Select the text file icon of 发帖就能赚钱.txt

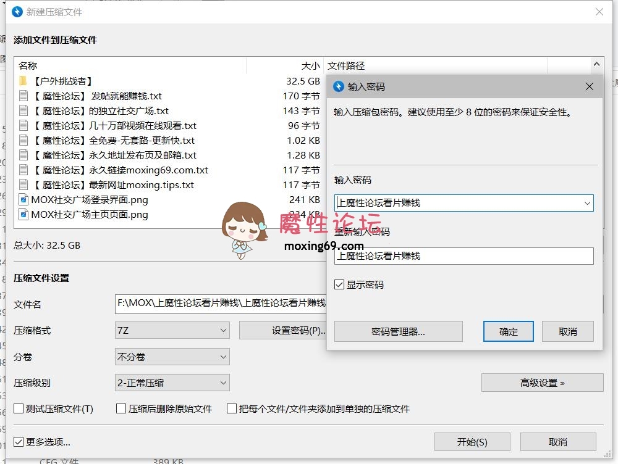pyautogui.click(x=22, y=96)
